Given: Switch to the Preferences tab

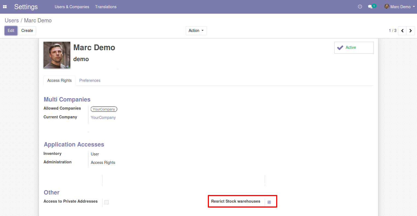Looking at the screenshot, I should [90, 80].
